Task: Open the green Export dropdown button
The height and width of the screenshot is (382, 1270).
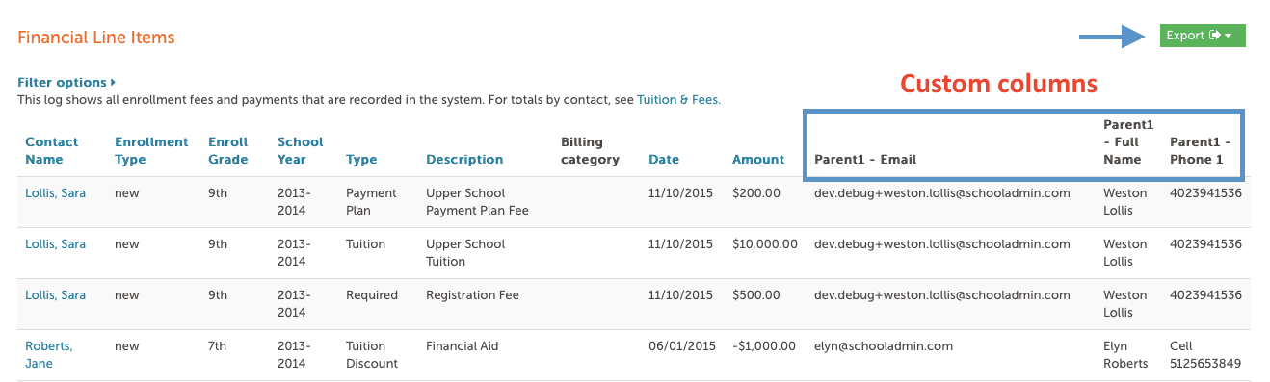Action: tap(1203, 36)
